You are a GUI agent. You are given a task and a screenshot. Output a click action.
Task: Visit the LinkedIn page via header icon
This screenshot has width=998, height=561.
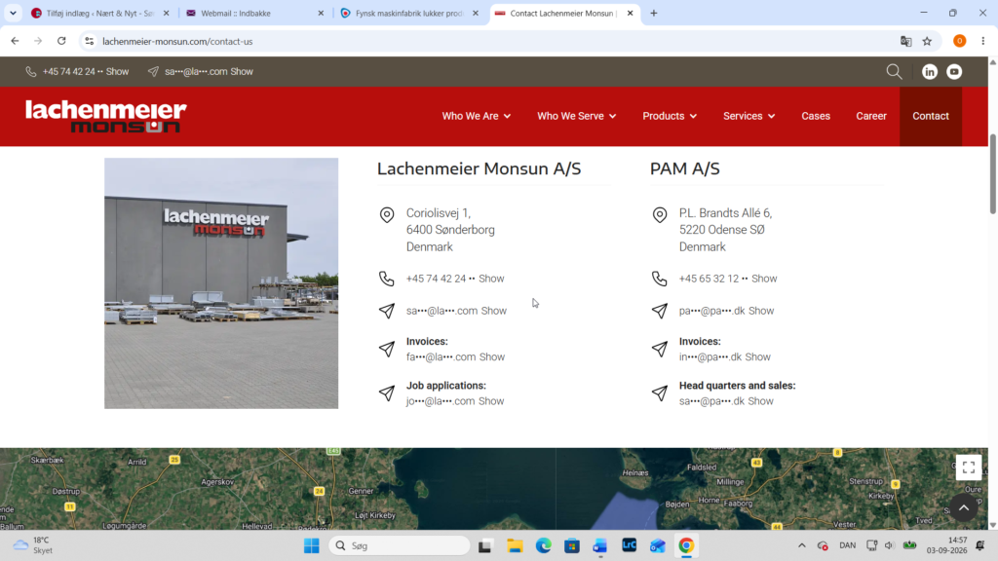pos(929,72)
